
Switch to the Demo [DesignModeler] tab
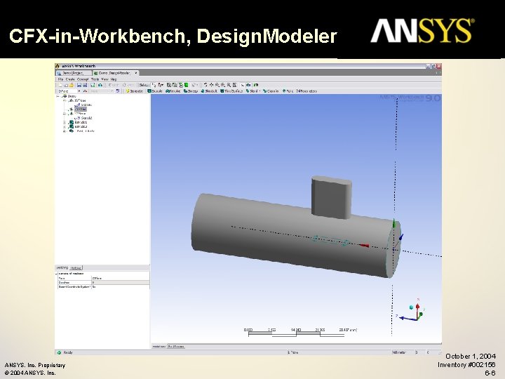pos(115,73)
